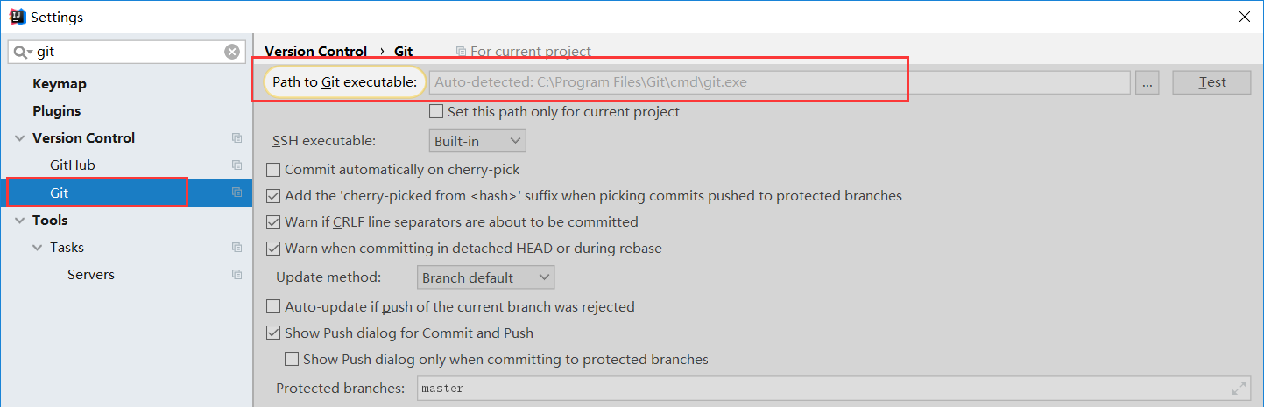
Task: Disable Warn if CRLF line separators checkbox
Action: [273, 222]
